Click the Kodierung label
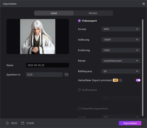The height and width of the screenshot is (128, 147). tap(84, 50)
